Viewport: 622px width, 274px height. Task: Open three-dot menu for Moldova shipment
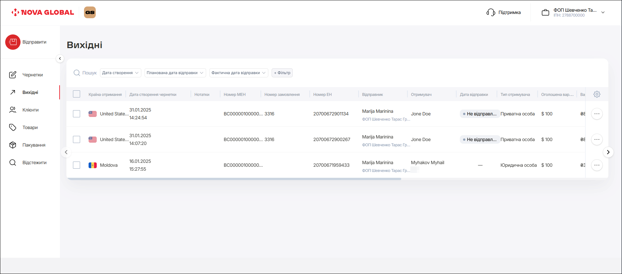597,165
